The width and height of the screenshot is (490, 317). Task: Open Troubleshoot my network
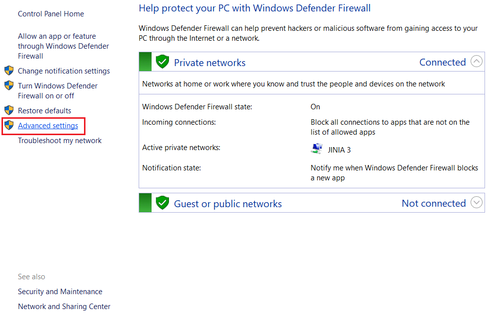point(60,141)
